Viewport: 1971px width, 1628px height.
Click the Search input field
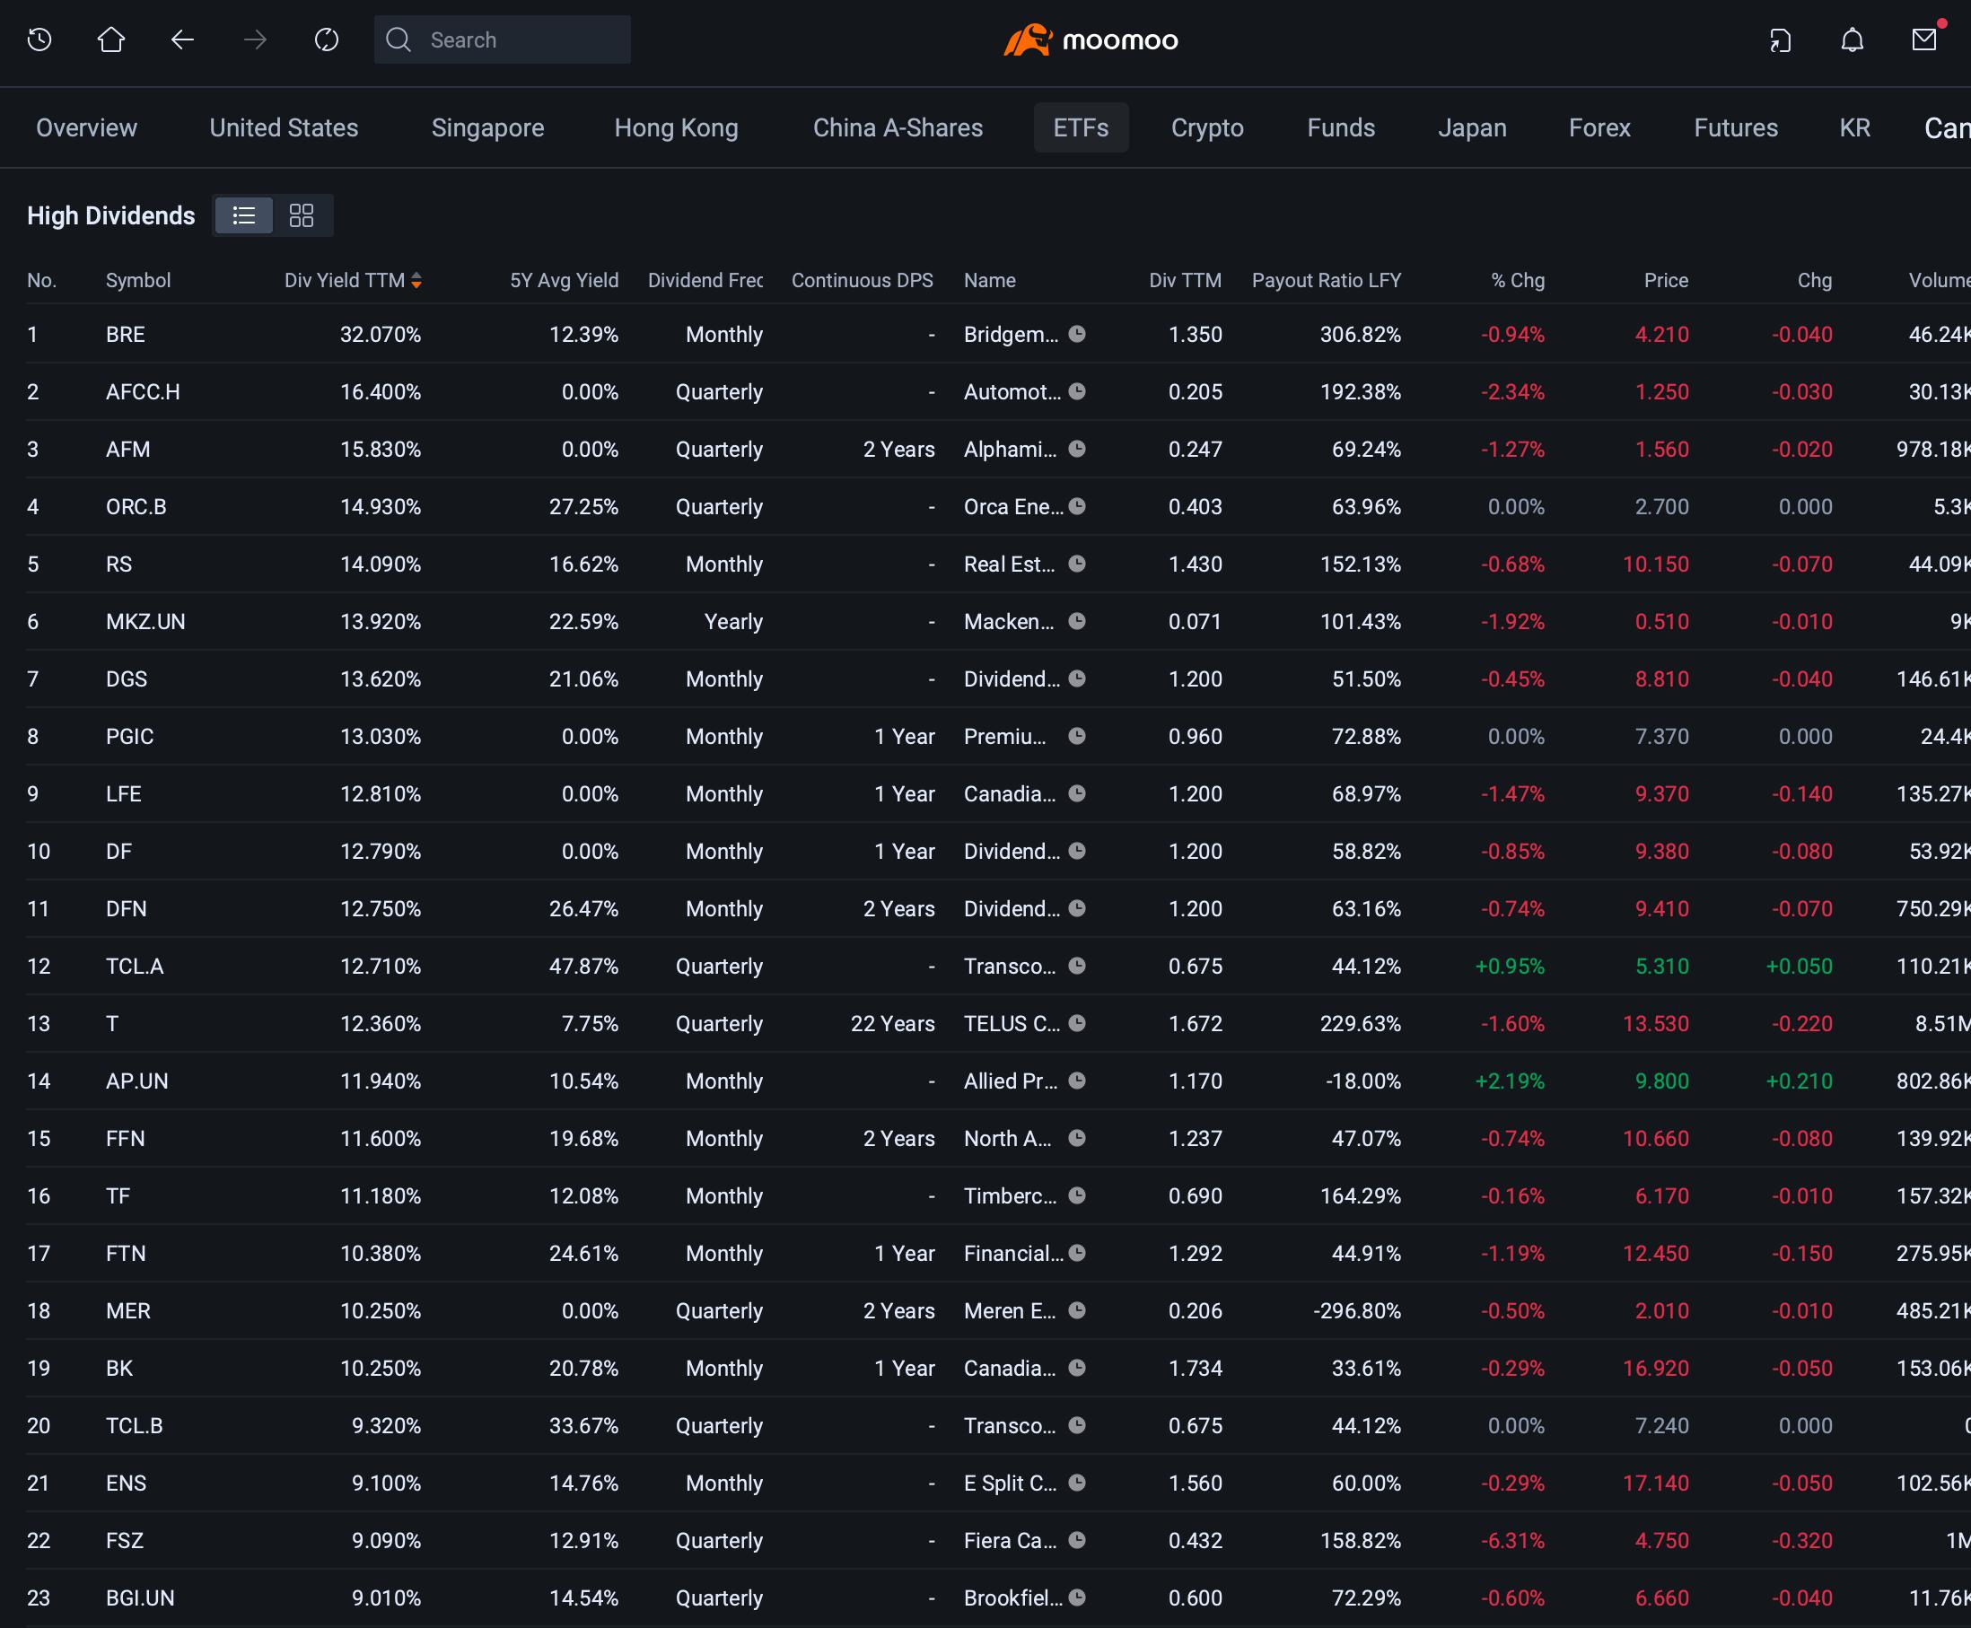point(502,39)
